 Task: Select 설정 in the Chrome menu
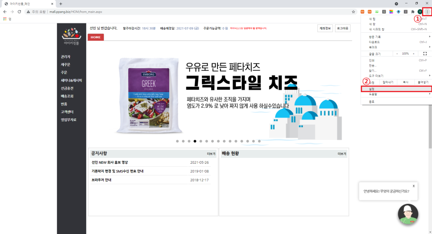click(x=396, y=89)
